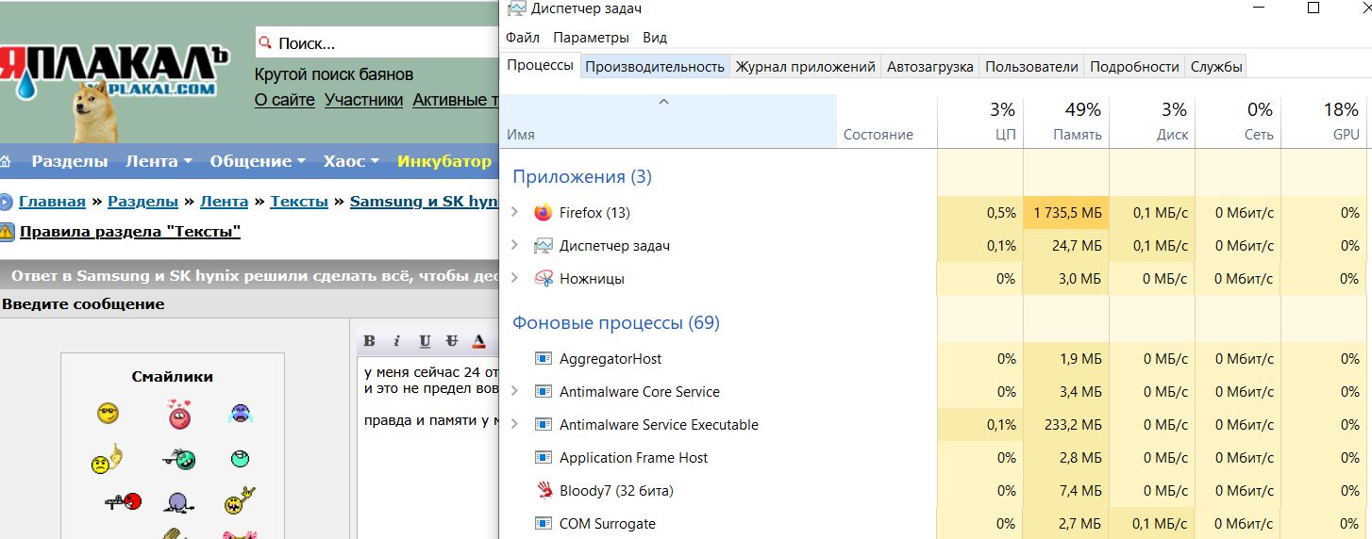This screenshot has width=1372, height=539.
Task: Click the search magnifier icon on site
Action: (x=266, y=43)
